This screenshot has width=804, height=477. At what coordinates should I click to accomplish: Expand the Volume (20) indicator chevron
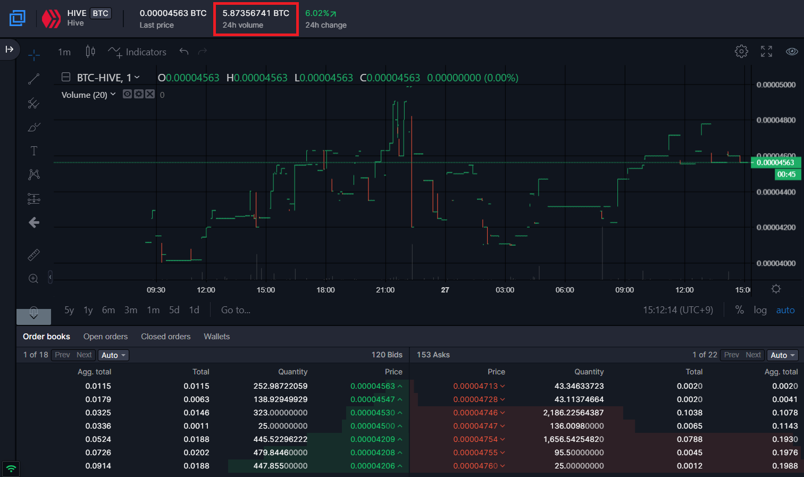(113, 94)
